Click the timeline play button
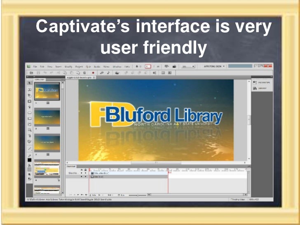 [78, 195]
